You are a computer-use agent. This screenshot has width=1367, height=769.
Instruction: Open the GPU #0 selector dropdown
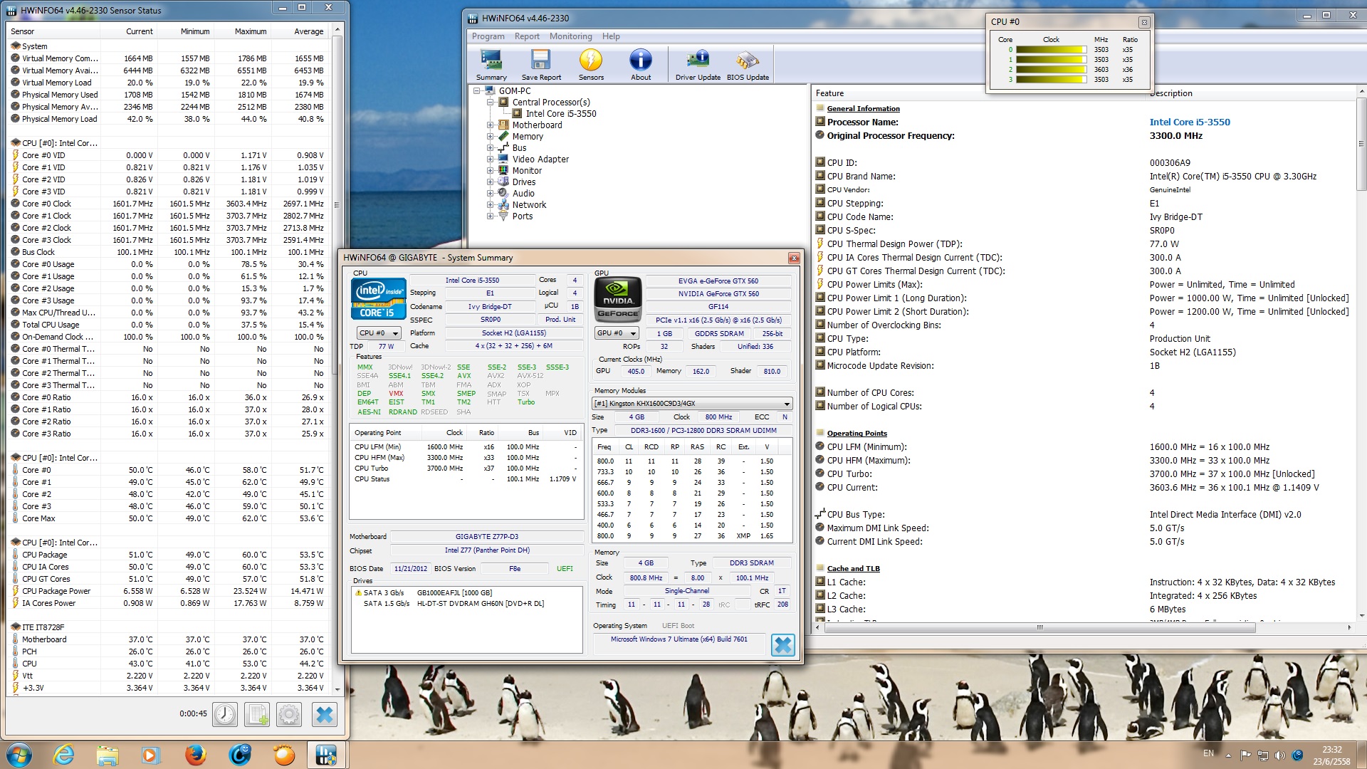tap(616, 333)
